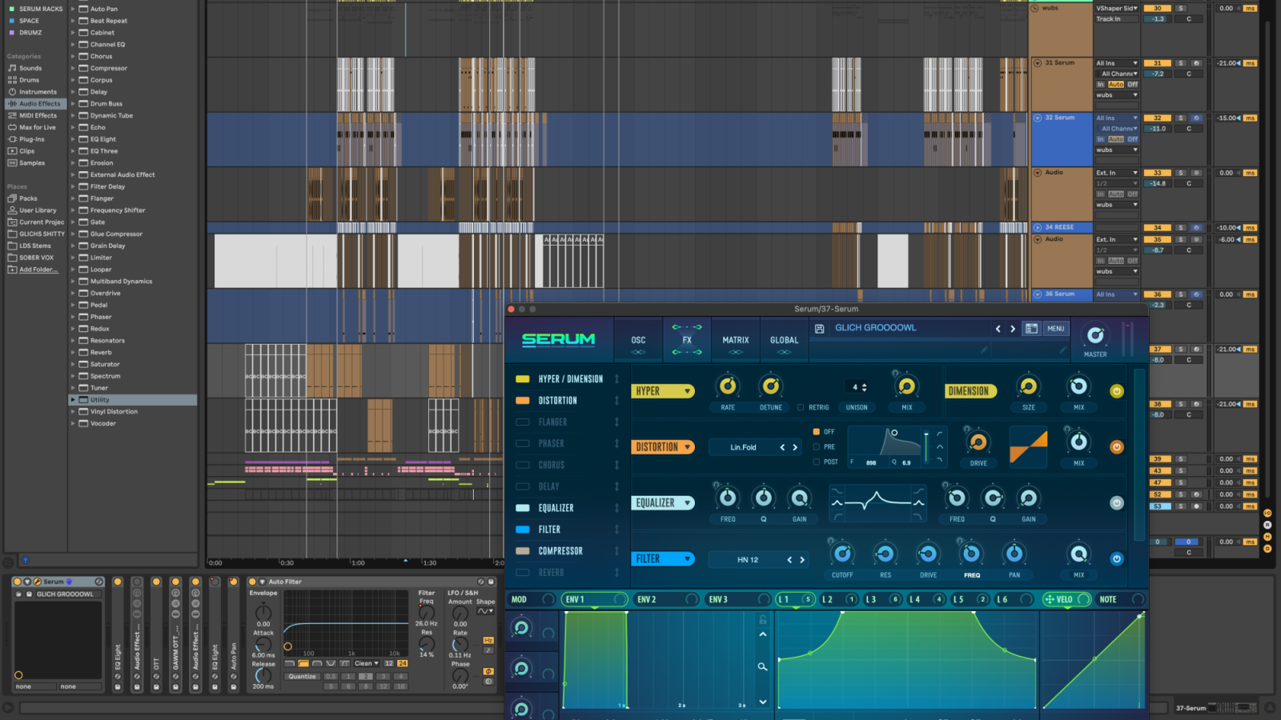Viewport: 1281px width, 720px height.
Task: Switch to Serum FX tab
Action: (x=687, y=341)
